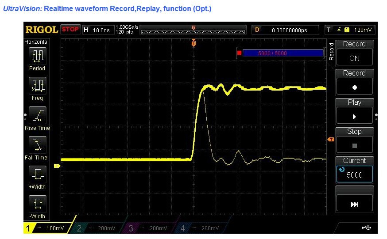Open the Horizontal measurement menu header
This screenshot has height=239, width=387.
click(37, 42)
